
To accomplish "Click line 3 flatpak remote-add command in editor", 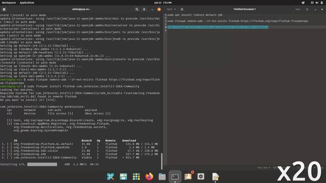I will tap(238, 21).
